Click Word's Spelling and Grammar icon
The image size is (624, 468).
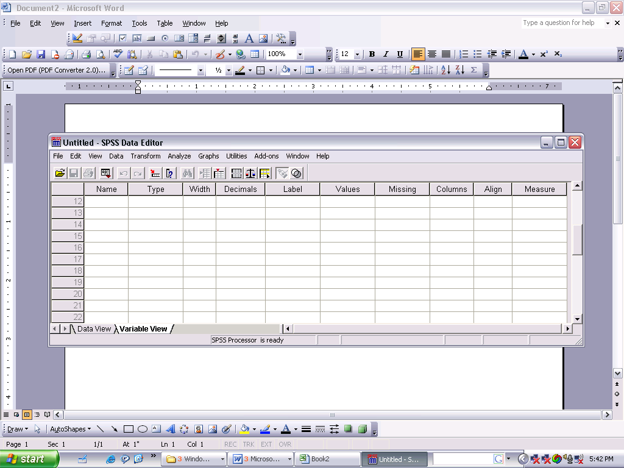(x=118, y=54)
